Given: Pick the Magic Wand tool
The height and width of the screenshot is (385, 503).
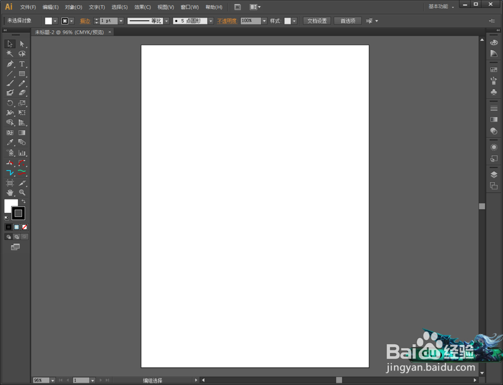Looking at the screenshot, I should (x=10, y=53).
